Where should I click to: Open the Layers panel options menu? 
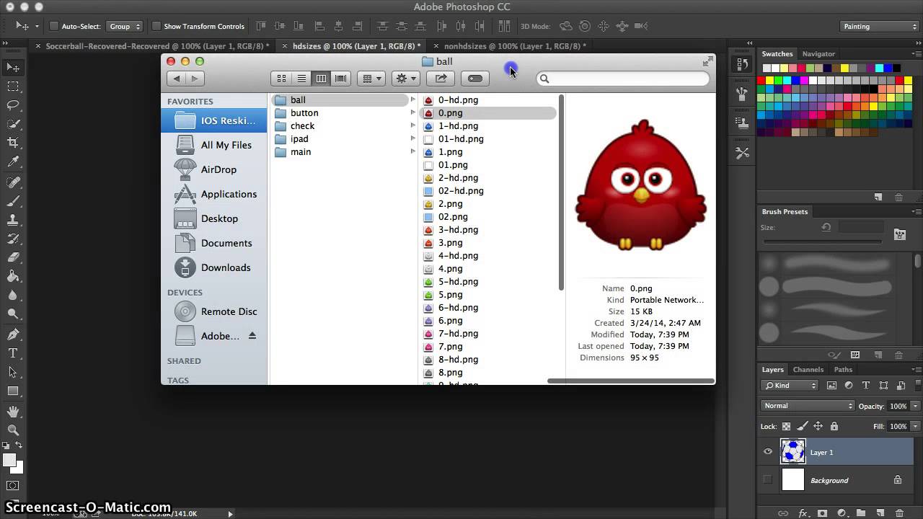click(x=917, y=370)
